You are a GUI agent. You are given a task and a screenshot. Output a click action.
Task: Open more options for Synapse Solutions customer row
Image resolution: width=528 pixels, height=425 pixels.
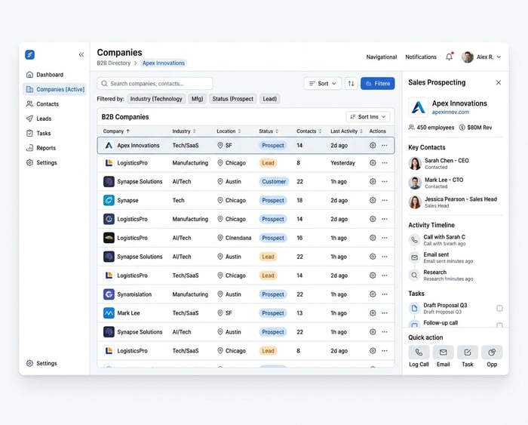[385, 182]
